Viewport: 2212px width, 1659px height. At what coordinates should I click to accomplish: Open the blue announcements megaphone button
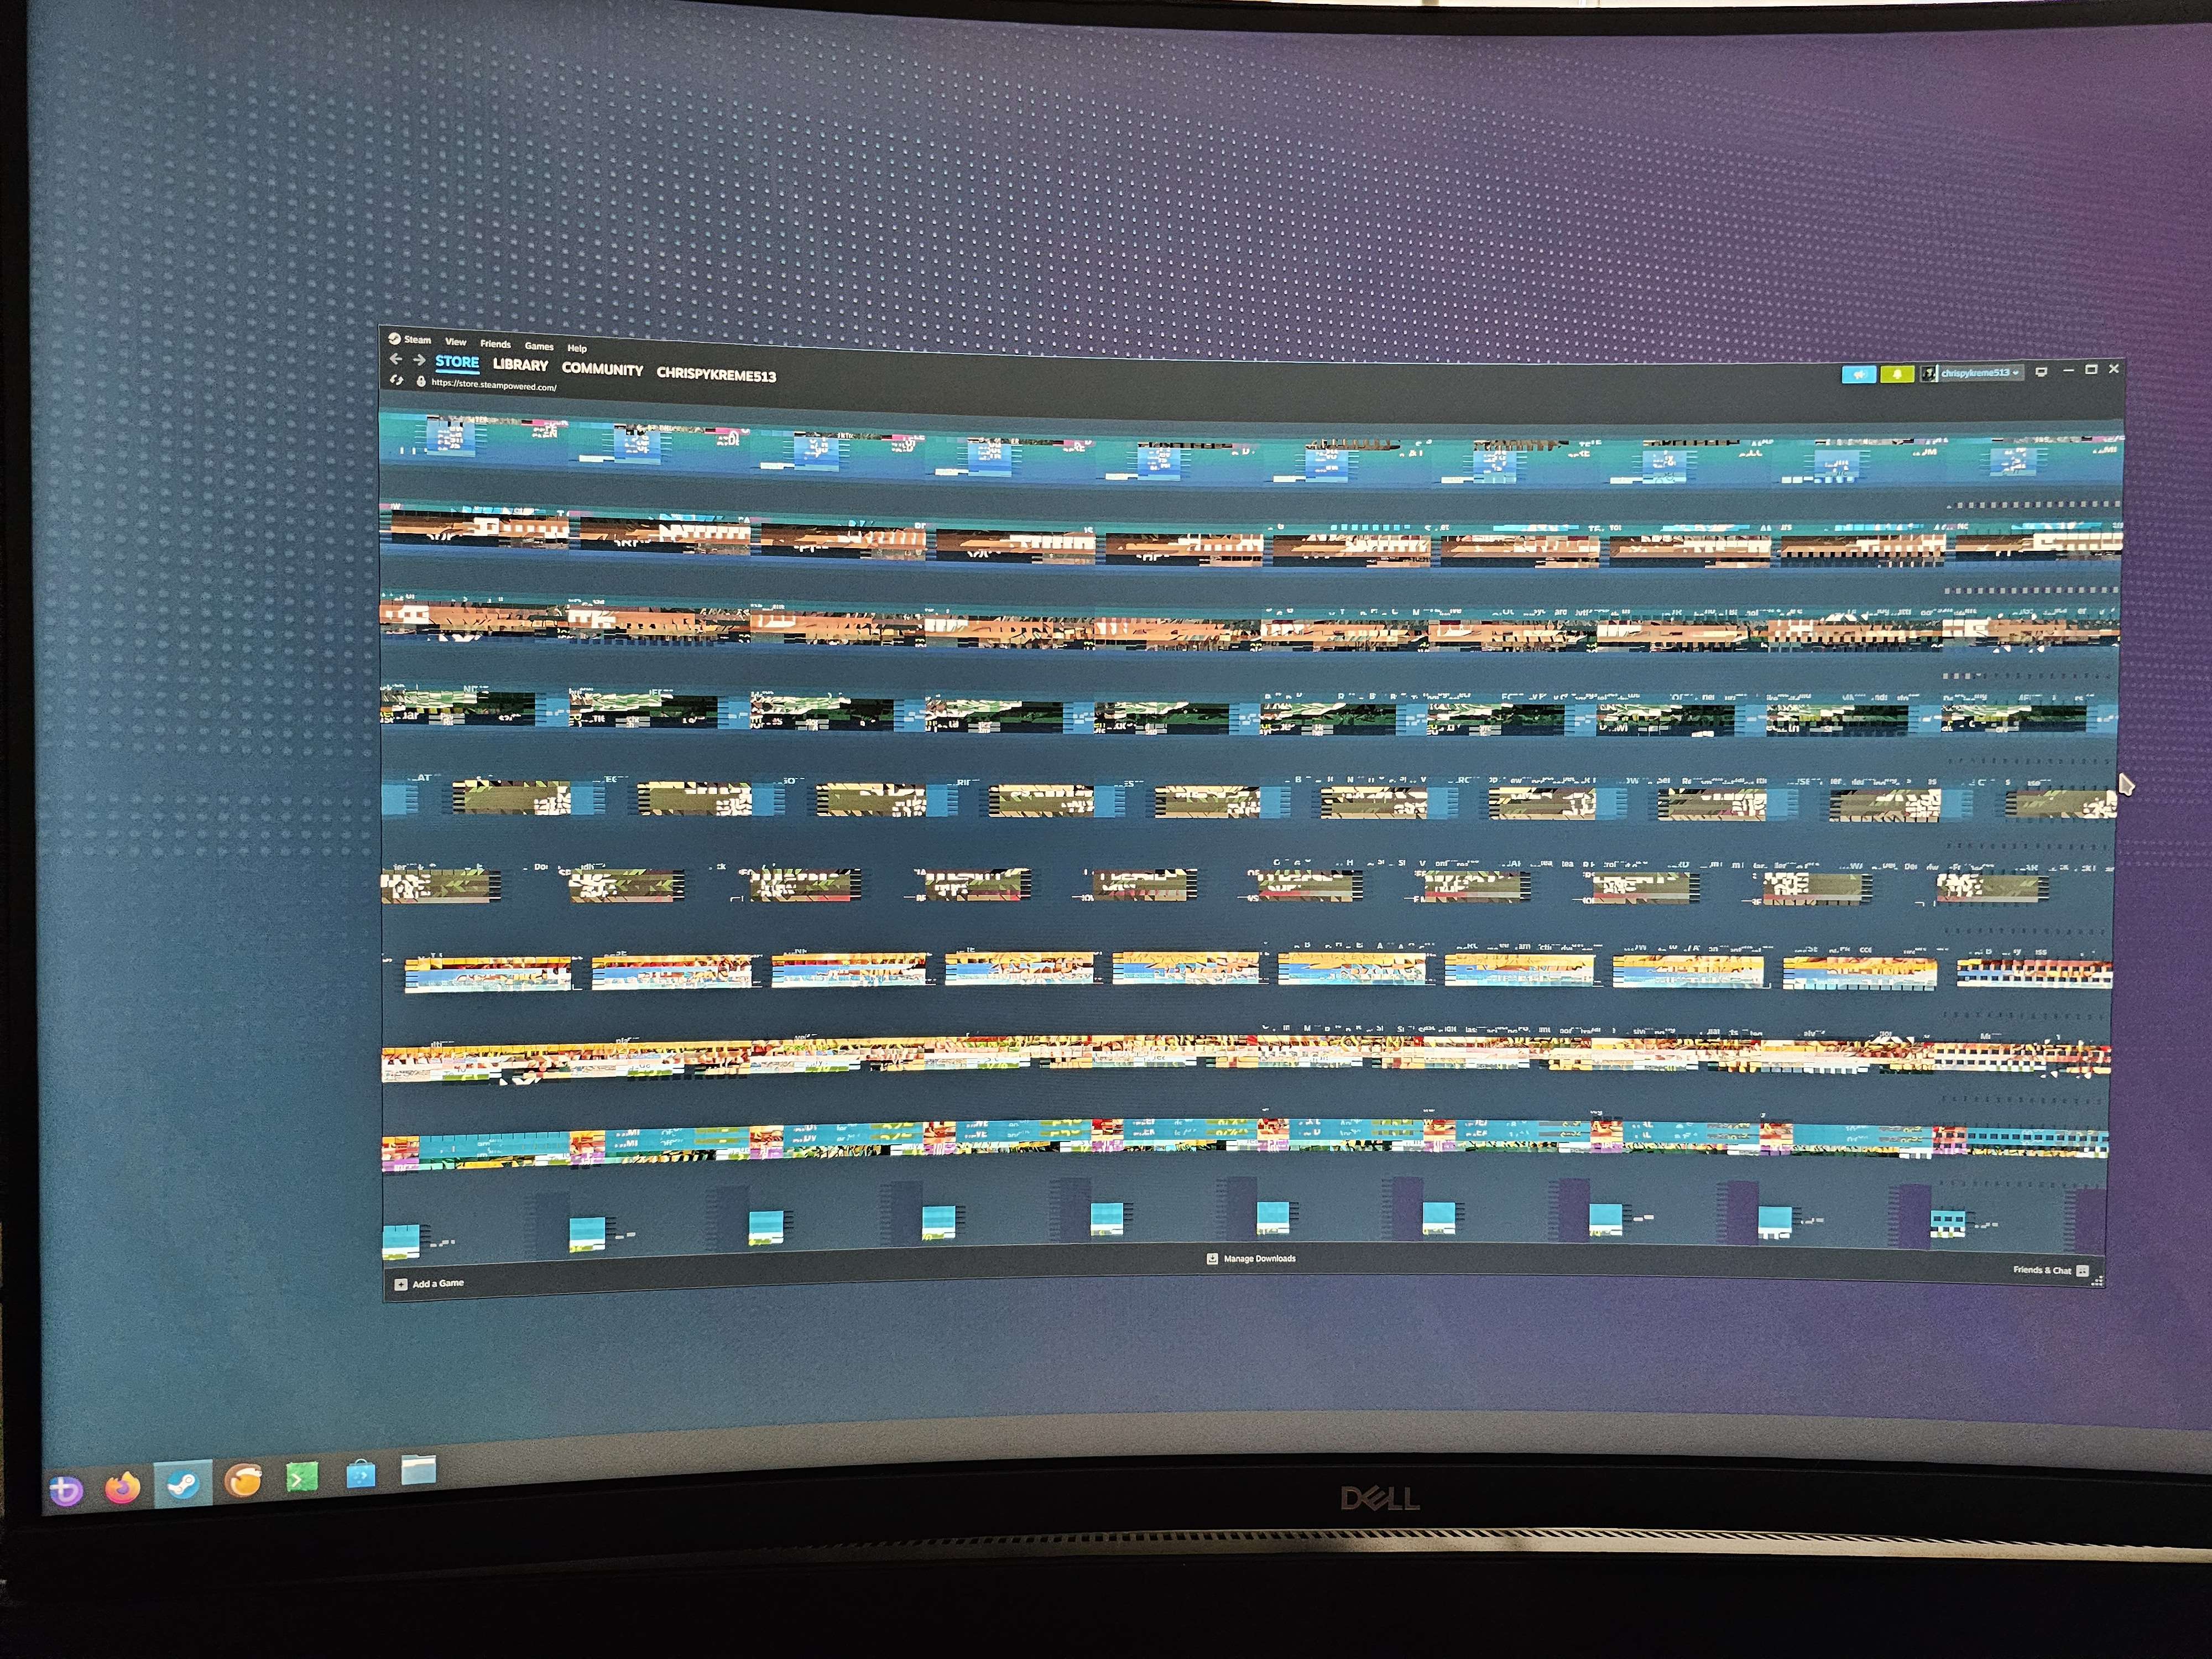(x=1858, y=374)
